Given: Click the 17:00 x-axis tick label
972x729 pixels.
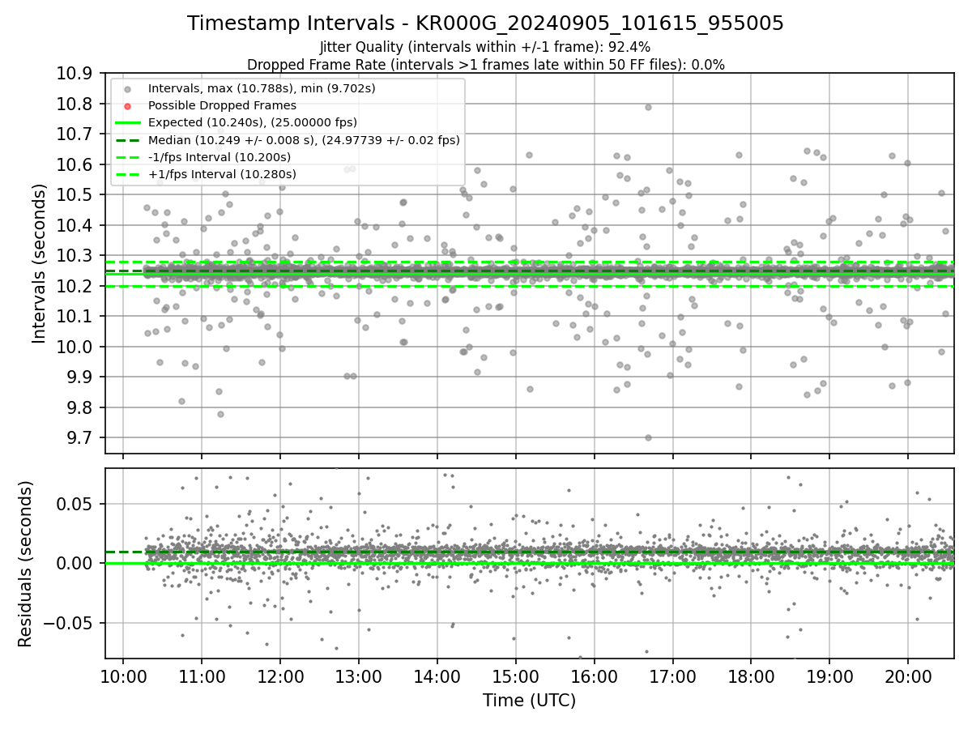Looking at the screenshot, I should coord(672,676).
